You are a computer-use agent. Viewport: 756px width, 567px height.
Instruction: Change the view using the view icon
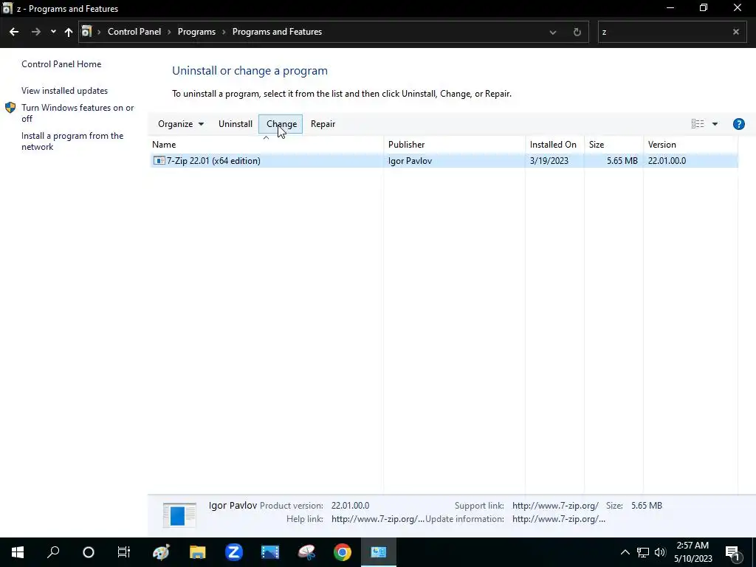(x=698, y=124)
